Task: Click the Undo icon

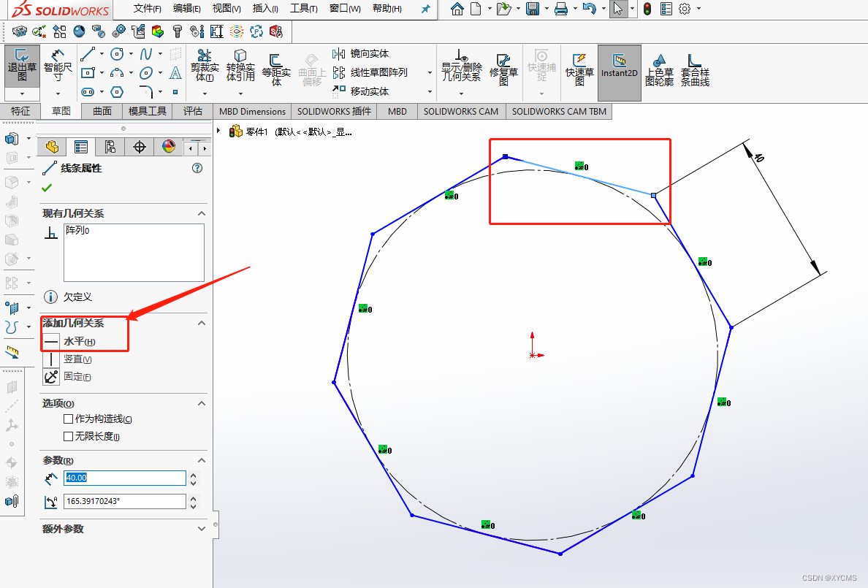Action: [590, 9]
